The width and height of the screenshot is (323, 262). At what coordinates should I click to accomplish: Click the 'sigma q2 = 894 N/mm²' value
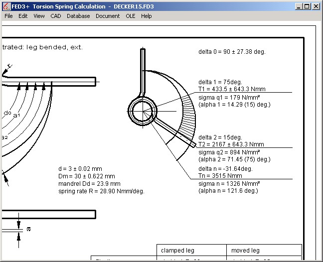click(x=229, y=152)
